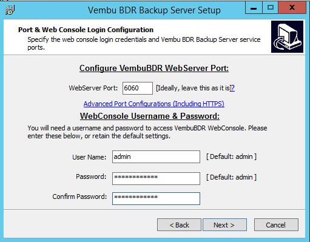Minimize the setup window

pos(254,8)
